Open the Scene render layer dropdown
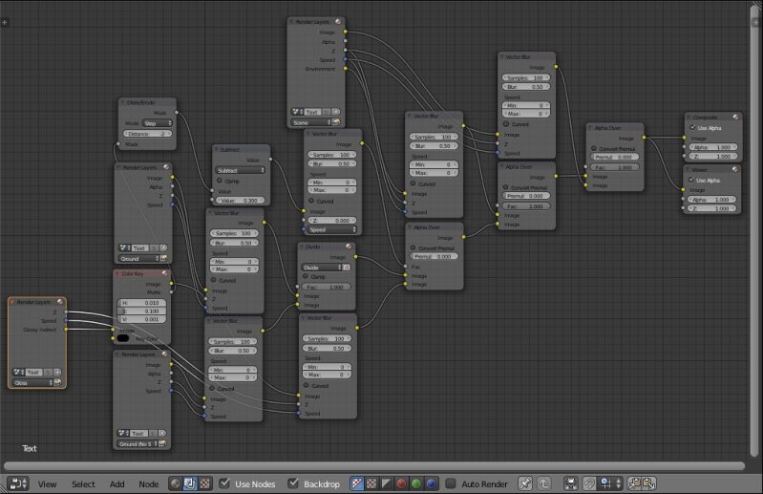The width and height of the screenshot is (763, 494). coord(311,122)
